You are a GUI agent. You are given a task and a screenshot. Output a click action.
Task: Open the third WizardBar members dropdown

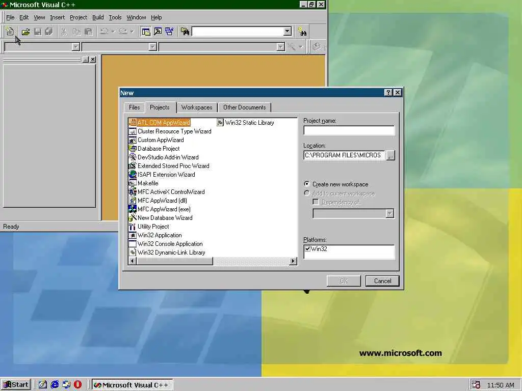[x=281, y=46]
